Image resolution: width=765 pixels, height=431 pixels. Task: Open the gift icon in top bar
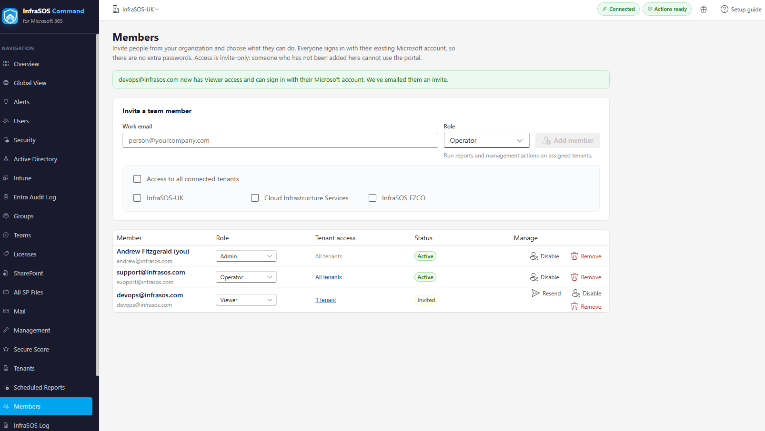[x=704, y=9]
